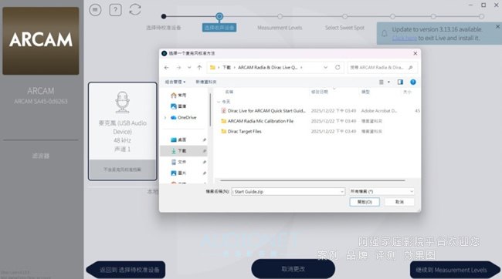
Task: Go up one folder with up arrow
Action: click(x=199, y=67)
